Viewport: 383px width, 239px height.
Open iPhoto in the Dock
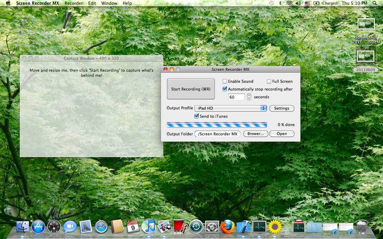pos(164,227)
